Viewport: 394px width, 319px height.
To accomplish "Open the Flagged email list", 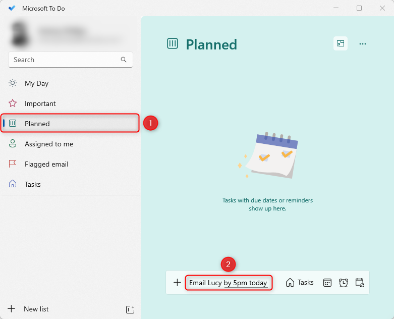I will 46,164.
